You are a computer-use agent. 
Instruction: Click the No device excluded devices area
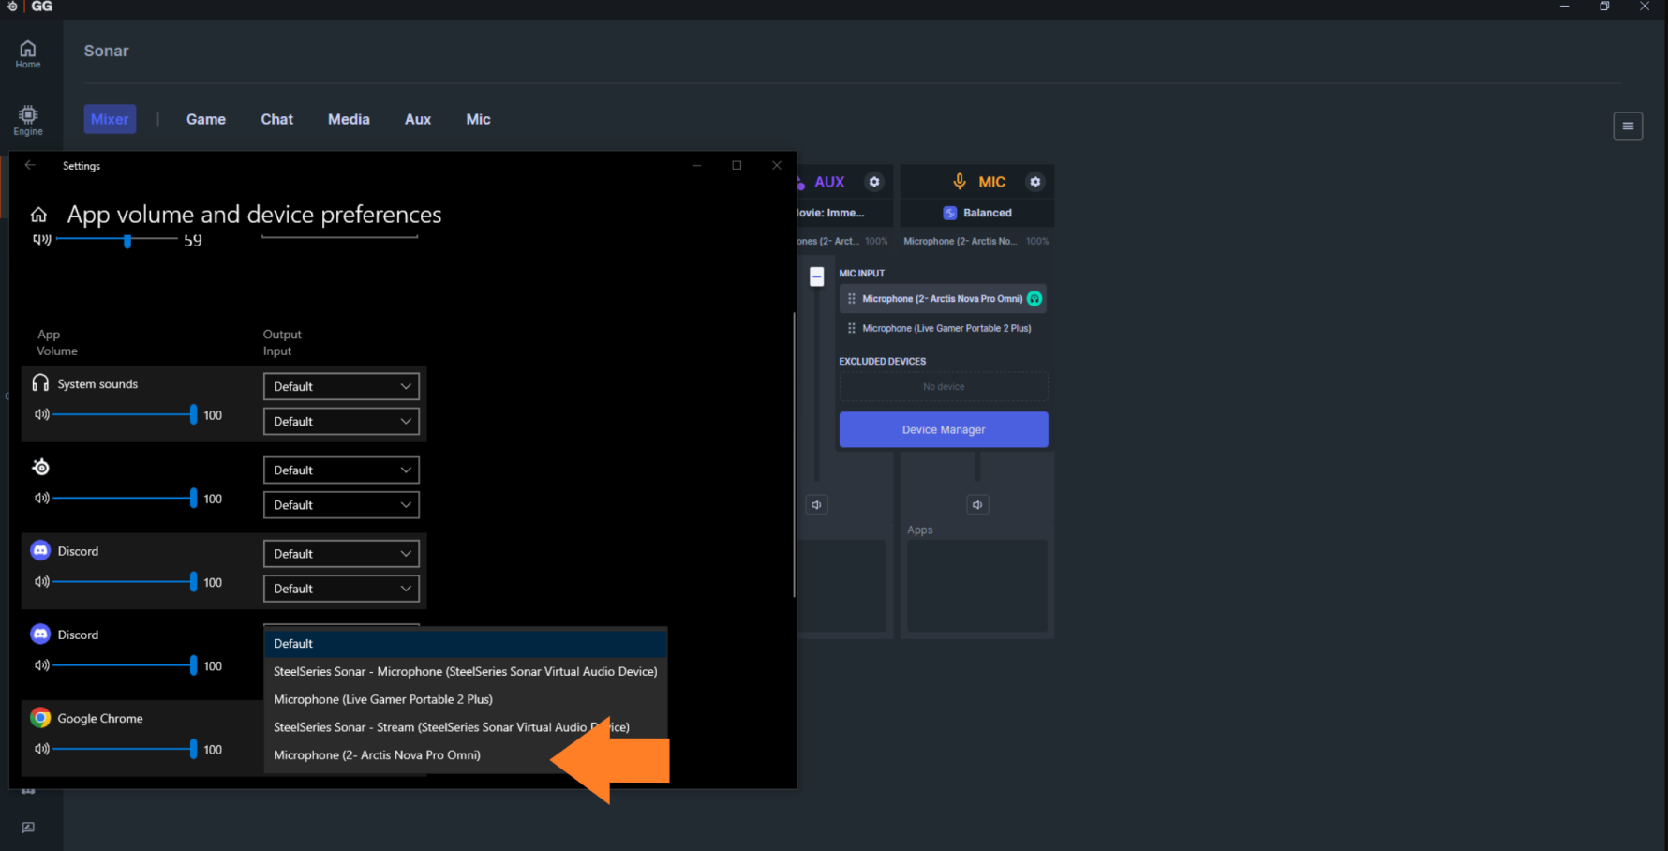[944, 386]
